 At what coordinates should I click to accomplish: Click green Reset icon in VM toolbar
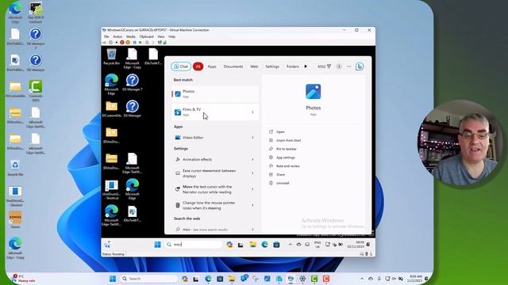(140, 42)
